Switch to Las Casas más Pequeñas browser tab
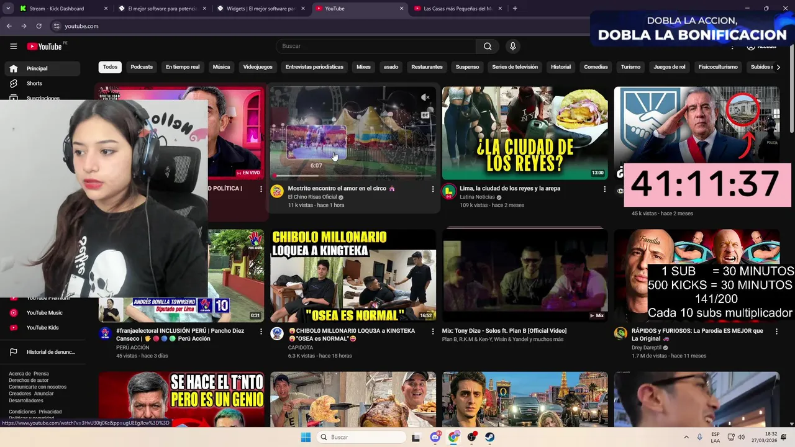 pyautogui.click(x=458, y=9)
